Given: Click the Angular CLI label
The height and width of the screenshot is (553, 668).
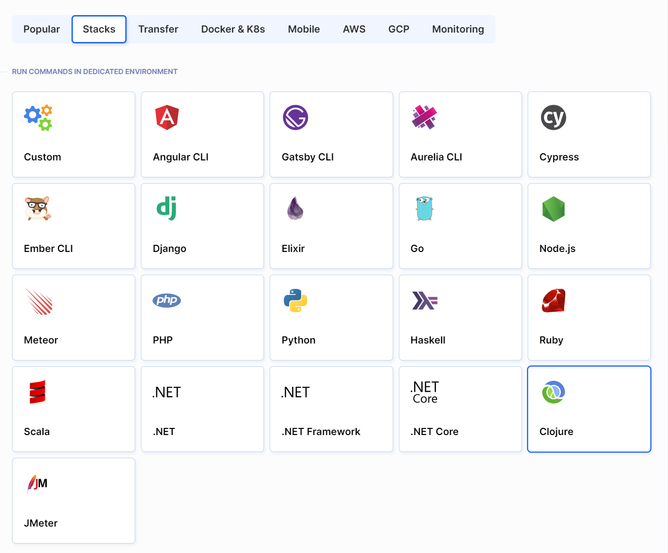Looking at the screenshot, I should [x=181, y=157].
